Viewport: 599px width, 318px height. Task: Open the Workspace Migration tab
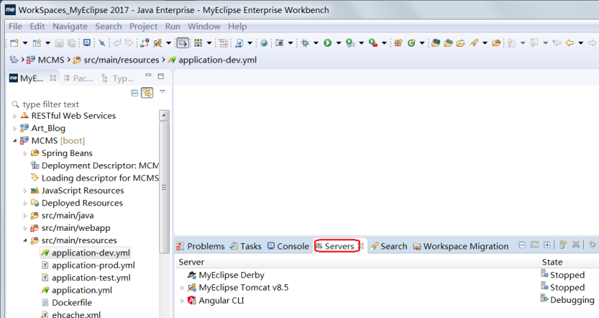click(x=461, y=247)
